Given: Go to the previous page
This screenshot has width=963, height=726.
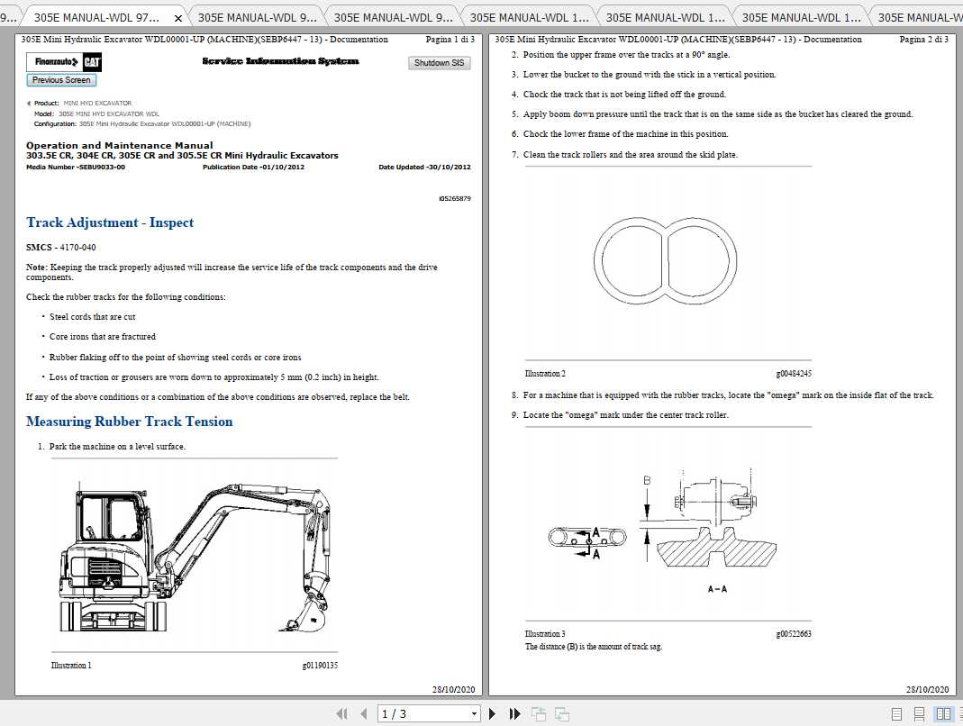Looking at the screenshot, I should coord(364,713).
